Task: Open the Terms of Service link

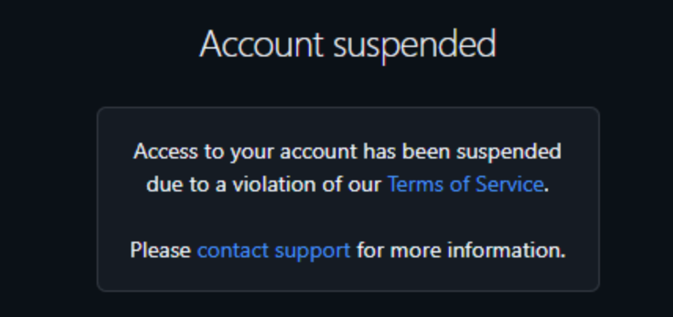Action: (x=465, y=184)
